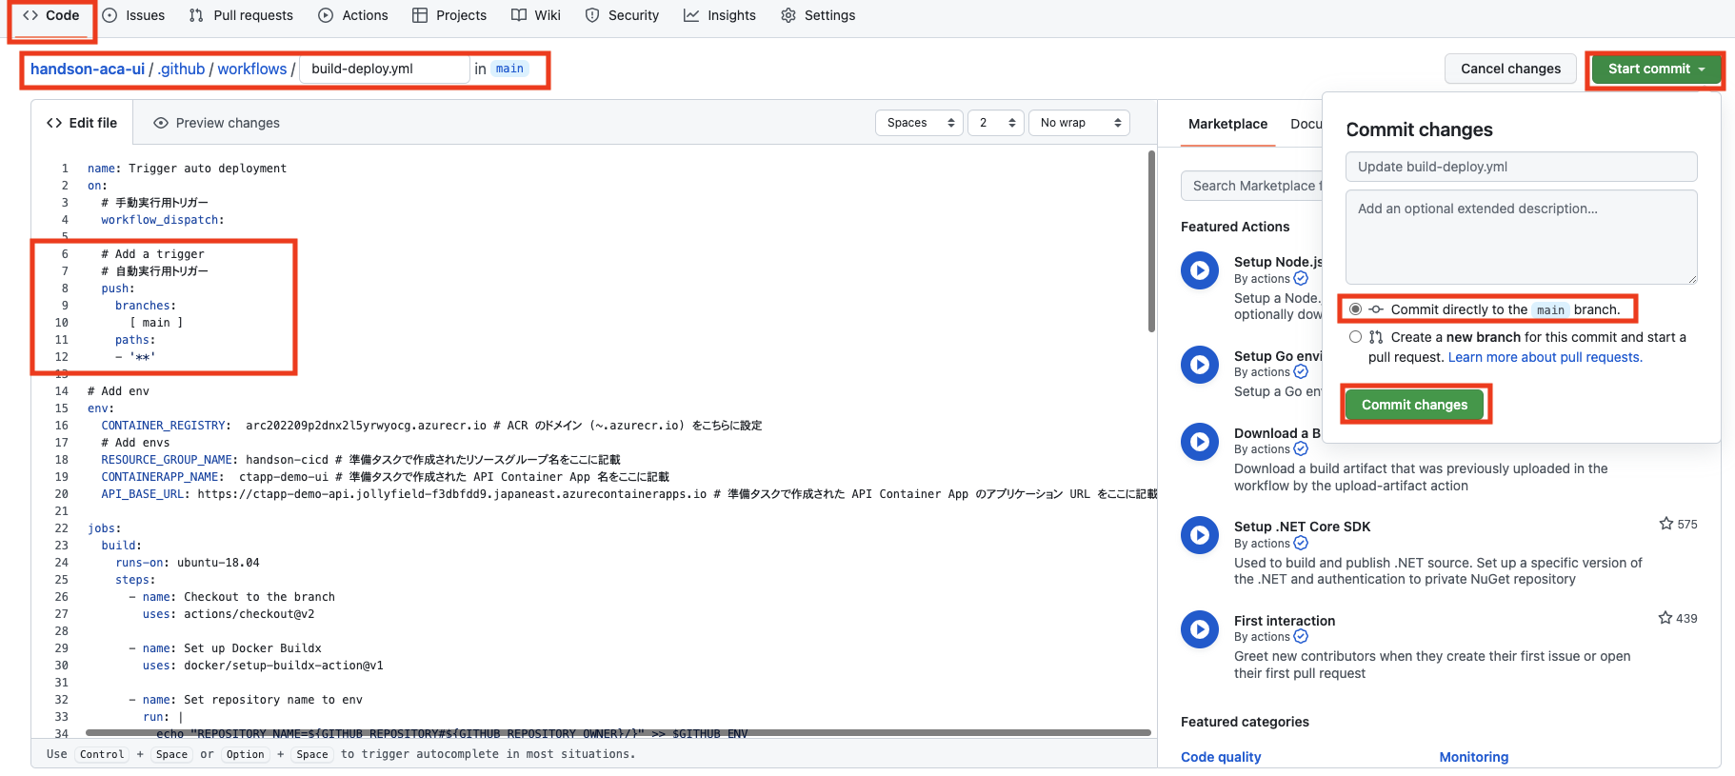Click the commit message field Update build-deploy.yml

click(1521, 167)
